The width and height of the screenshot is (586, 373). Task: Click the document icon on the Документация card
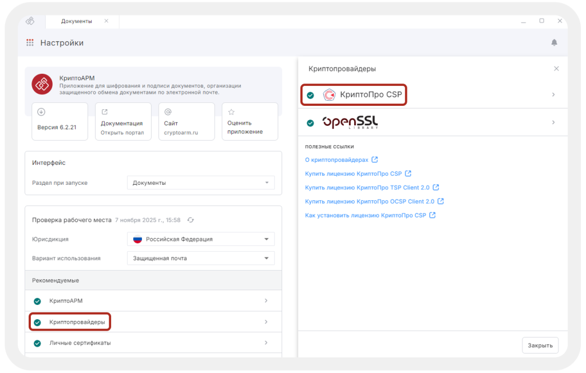(104, 112)
